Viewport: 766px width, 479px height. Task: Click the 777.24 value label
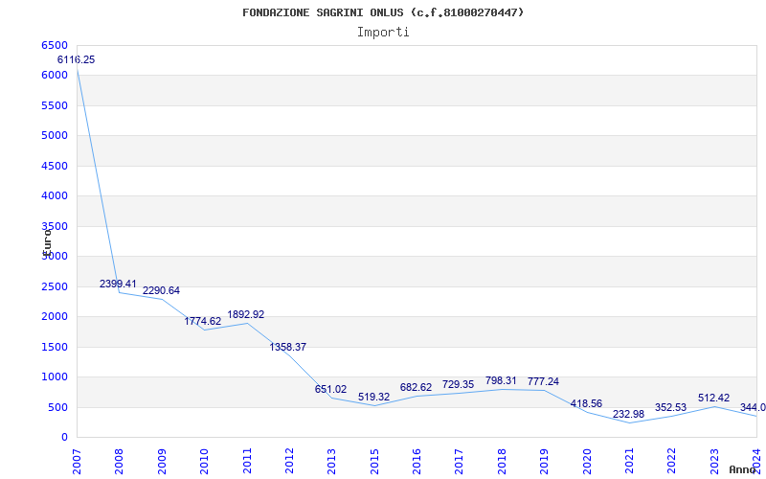click(543, 381)
